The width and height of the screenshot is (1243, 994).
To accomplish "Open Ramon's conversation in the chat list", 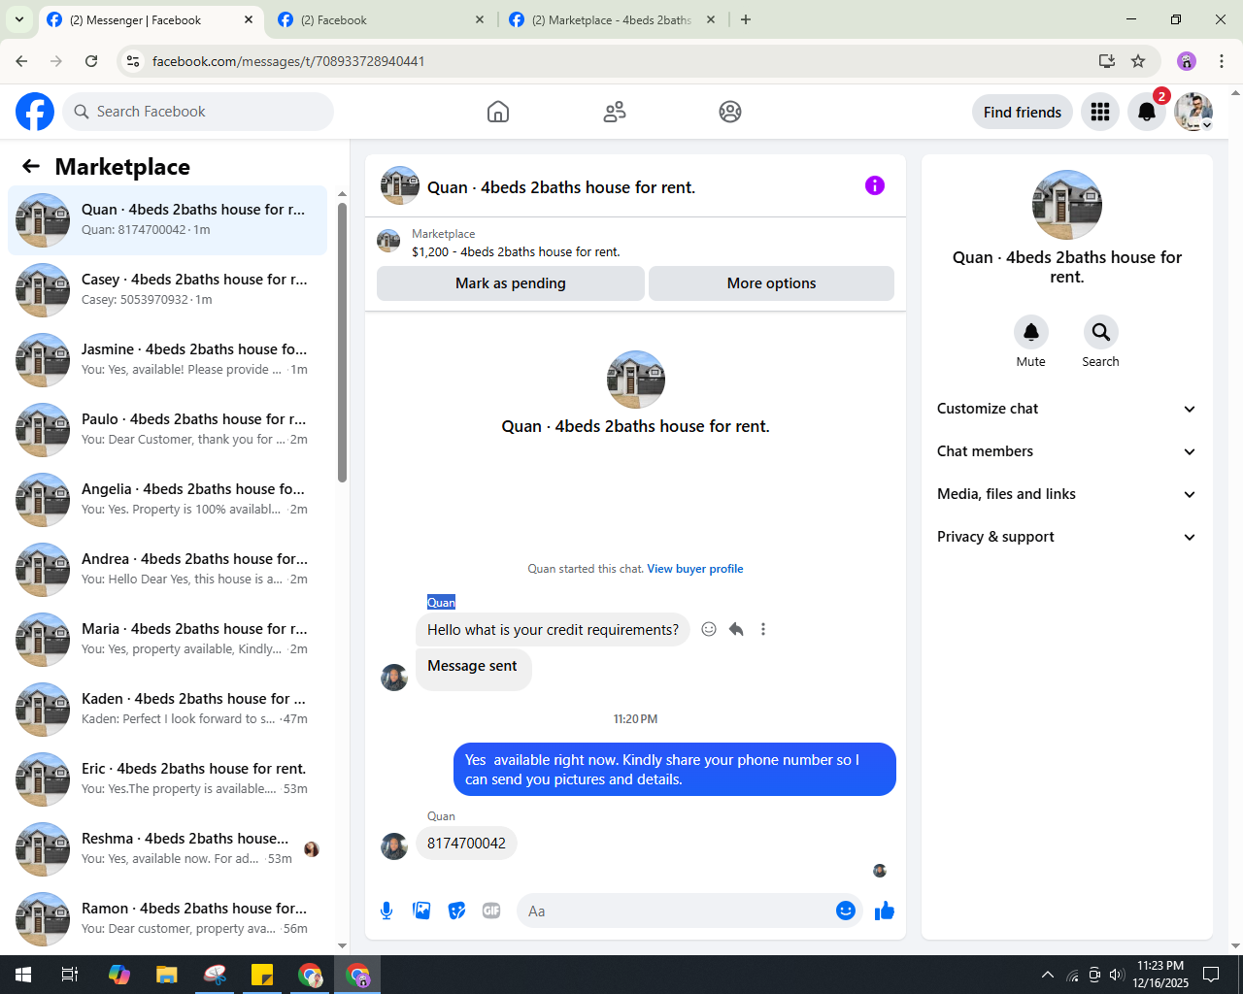I will pos(167,919).
